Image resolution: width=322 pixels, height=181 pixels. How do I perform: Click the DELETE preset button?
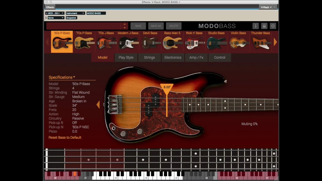pos(174,26)
